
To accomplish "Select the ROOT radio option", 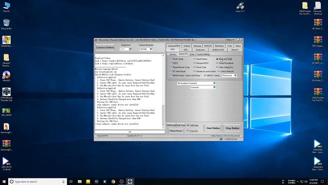I will (174, 63).
